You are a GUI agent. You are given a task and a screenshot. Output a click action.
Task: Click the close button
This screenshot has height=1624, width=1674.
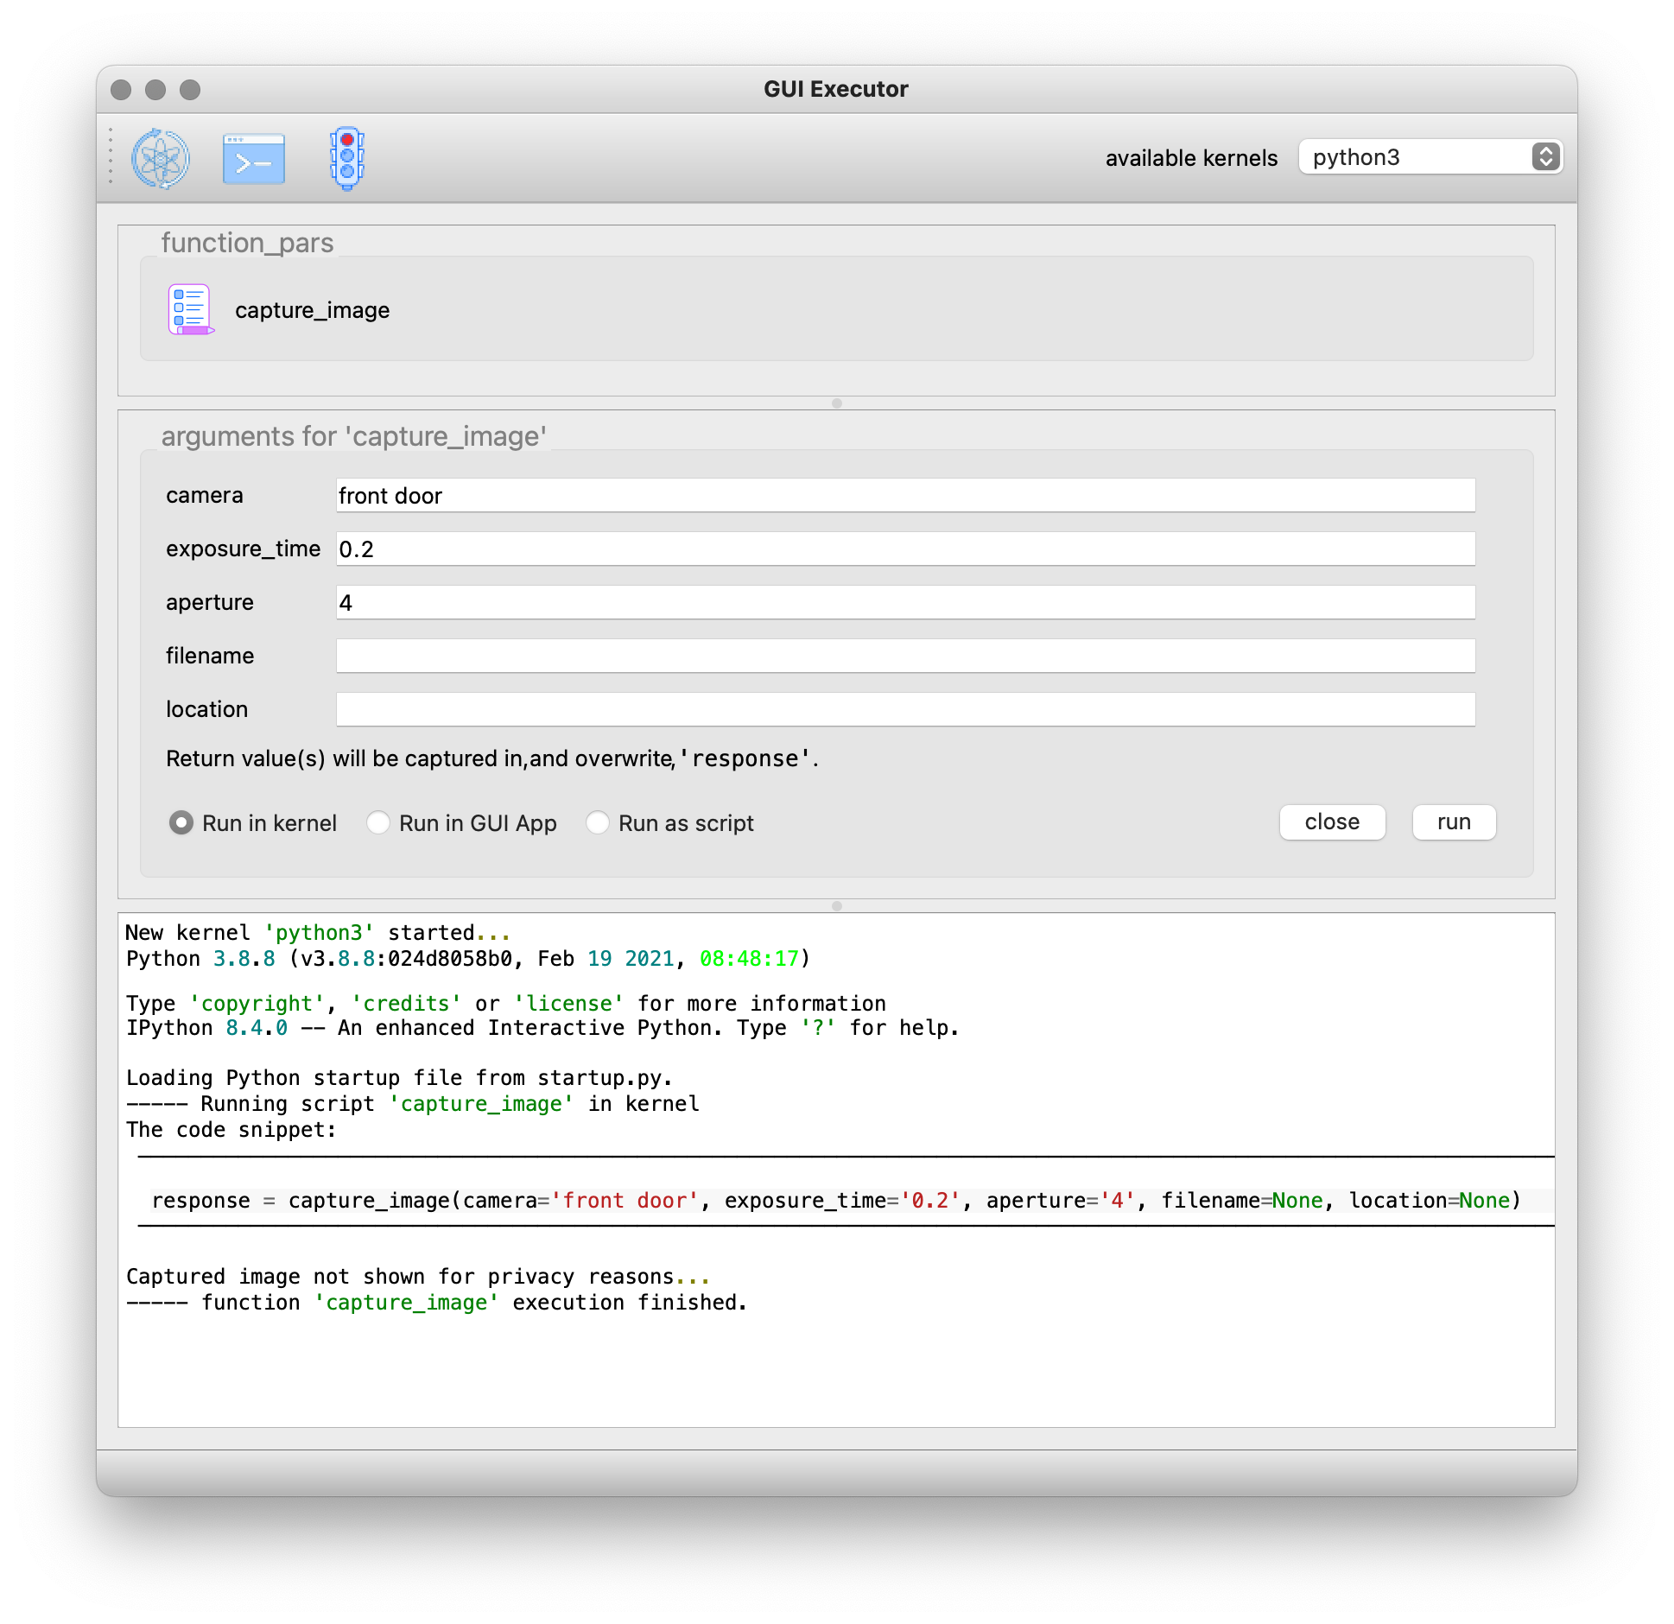(x=1332, y=822)
